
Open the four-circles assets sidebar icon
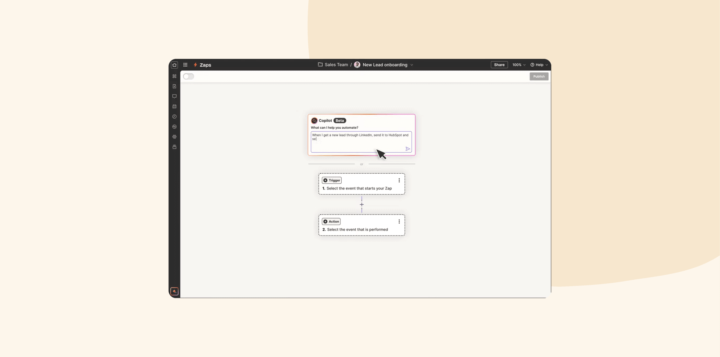click(174, 76)
